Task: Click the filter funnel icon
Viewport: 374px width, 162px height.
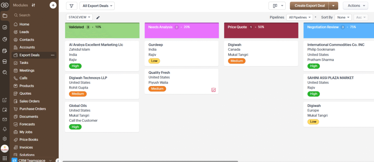Action: tap(71, 6)
